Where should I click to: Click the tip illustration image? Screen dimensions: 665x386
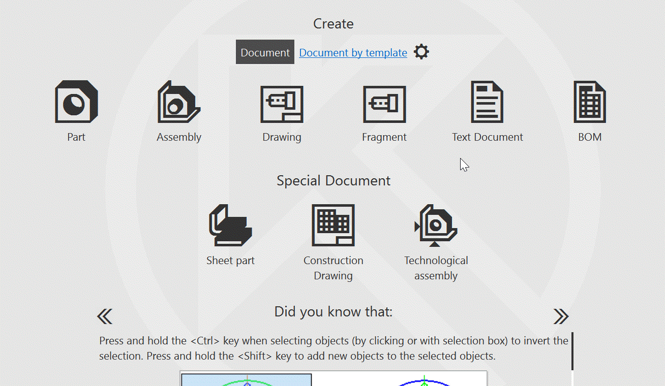pos(333,379)
